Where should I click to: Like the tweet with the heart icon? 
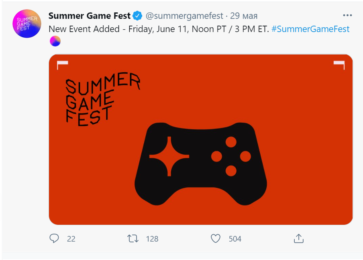point(216,239)
